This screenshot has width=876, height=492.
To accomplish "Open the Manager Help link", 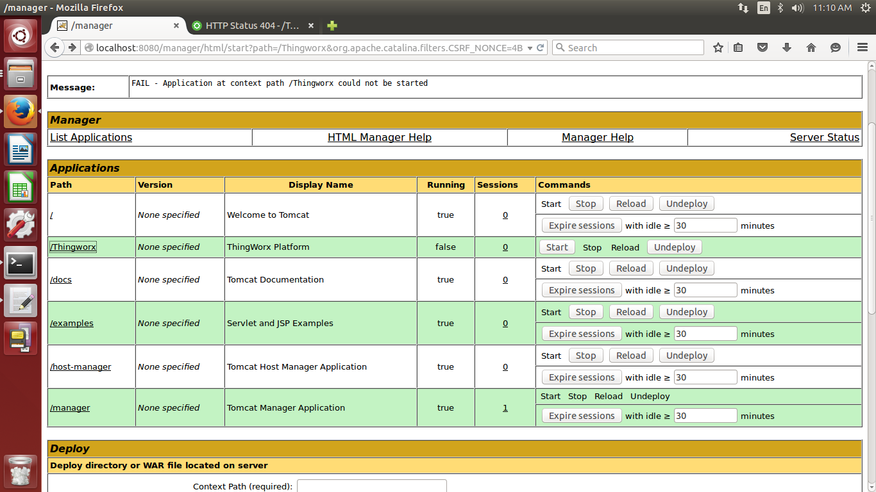I will coord(598,137).
